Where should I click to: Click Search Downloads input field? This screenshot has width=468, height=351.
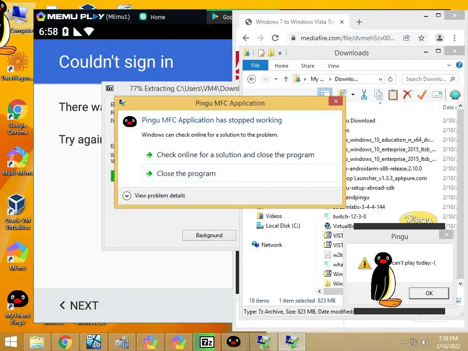coord(430,79)
